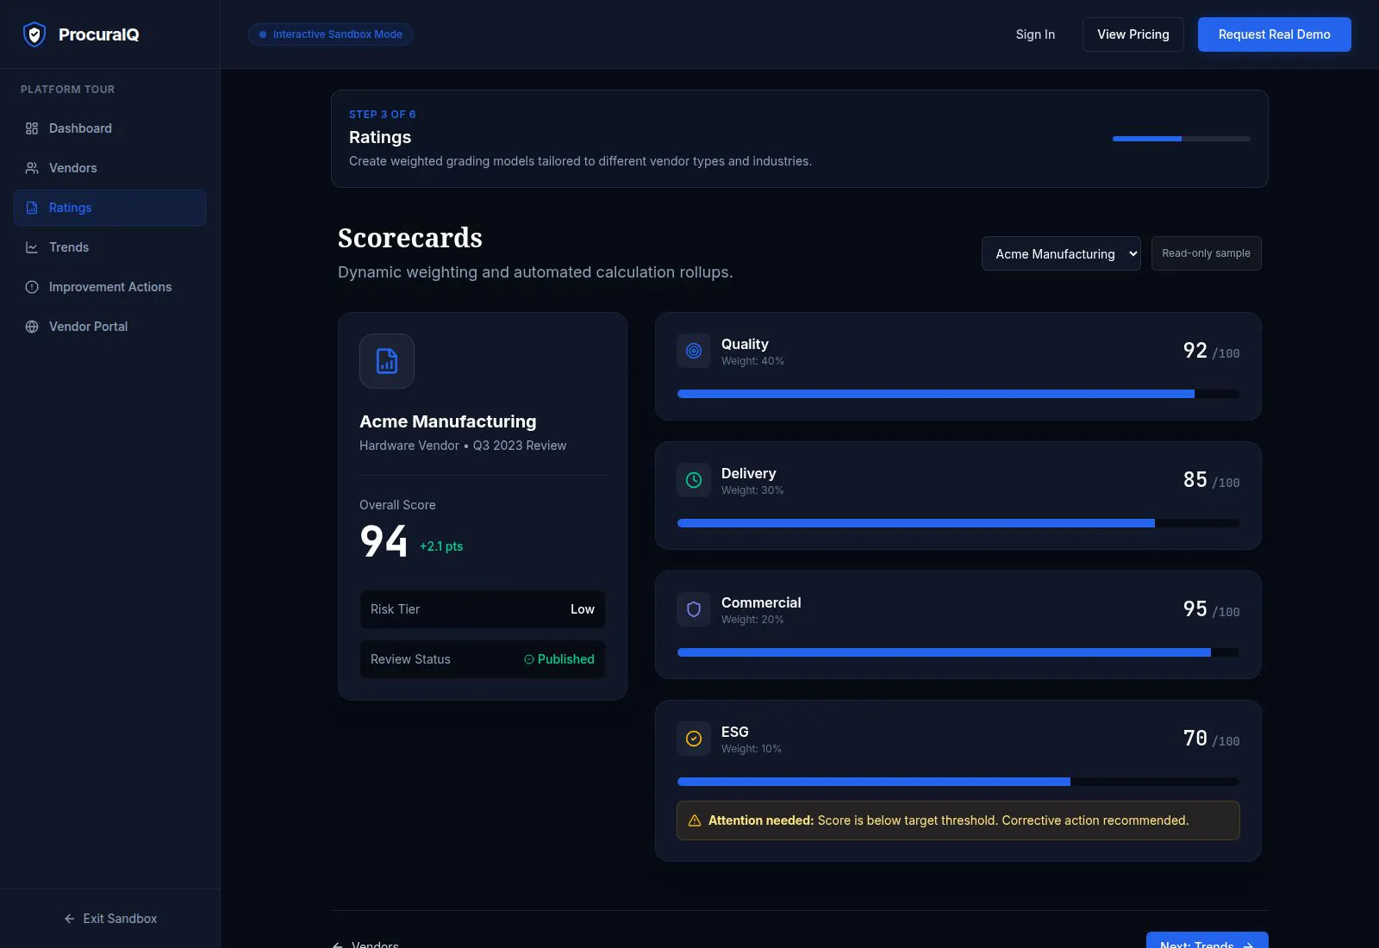Click the Vendors people icon in sidebar
Screen dimensions: 1379x948
tap(32, 168)
